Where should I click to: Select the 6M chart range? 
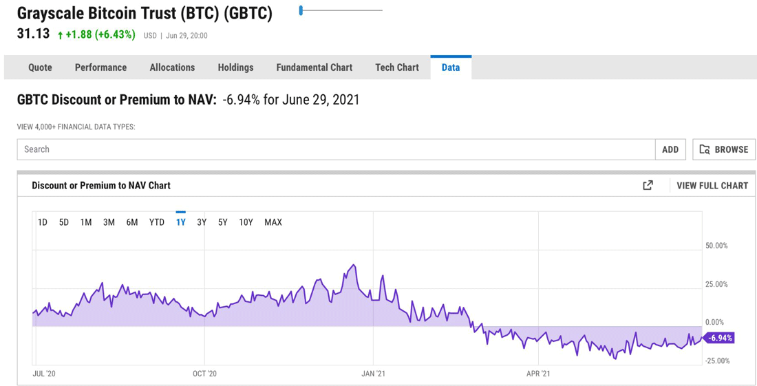132,222
